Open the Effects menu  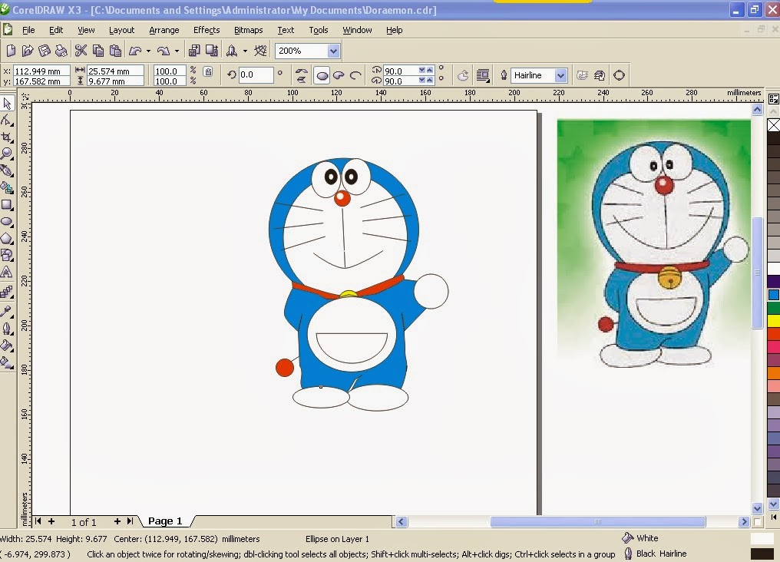[x=207, y=30]
